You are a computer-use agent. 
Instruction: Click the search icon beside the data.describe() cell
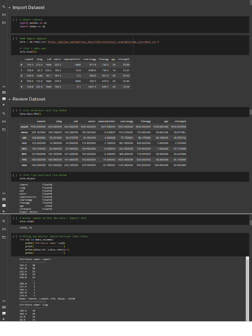(x=4, y=113)
